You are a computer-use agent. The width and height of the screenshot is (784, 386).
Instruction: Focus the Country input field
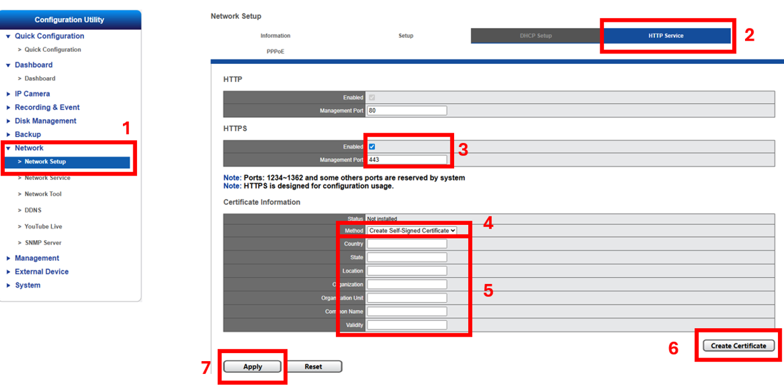pyautogui.click(x=407, y=244)
